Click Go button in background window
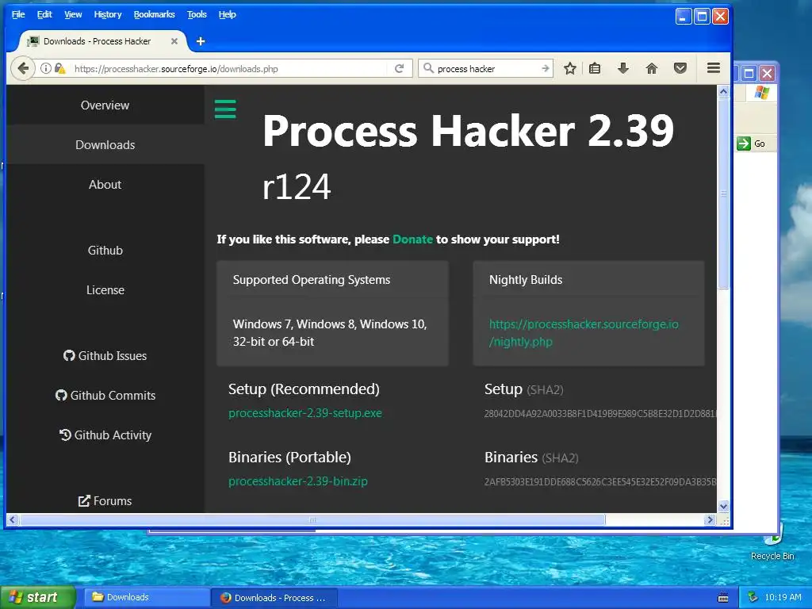 [x=752, y=144]
